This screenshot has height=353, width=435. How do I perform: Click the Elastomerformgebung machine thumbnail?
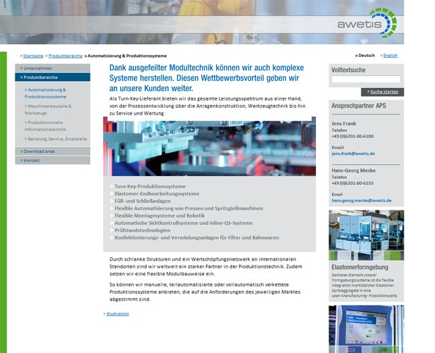coord(366,235)
